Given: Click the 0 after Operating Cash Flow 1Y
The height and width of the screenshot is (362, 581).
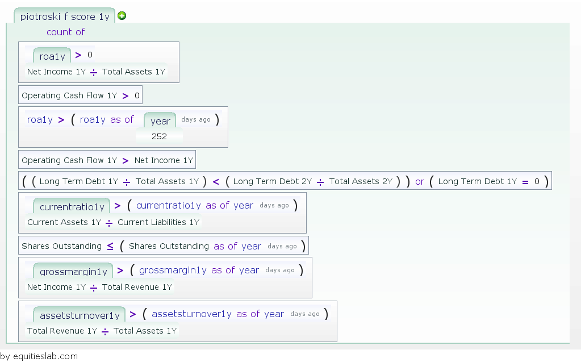Looking at the screenshot, I should [137, 95].
